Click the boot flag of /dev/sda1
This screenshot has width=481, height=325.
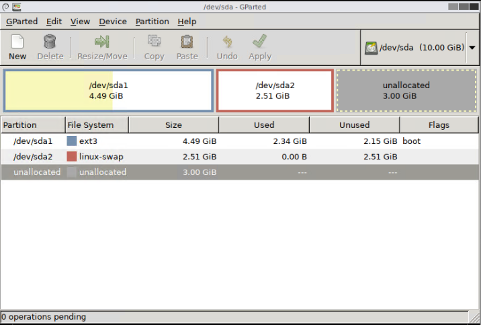pyautogui.click(x=411, y=141)
